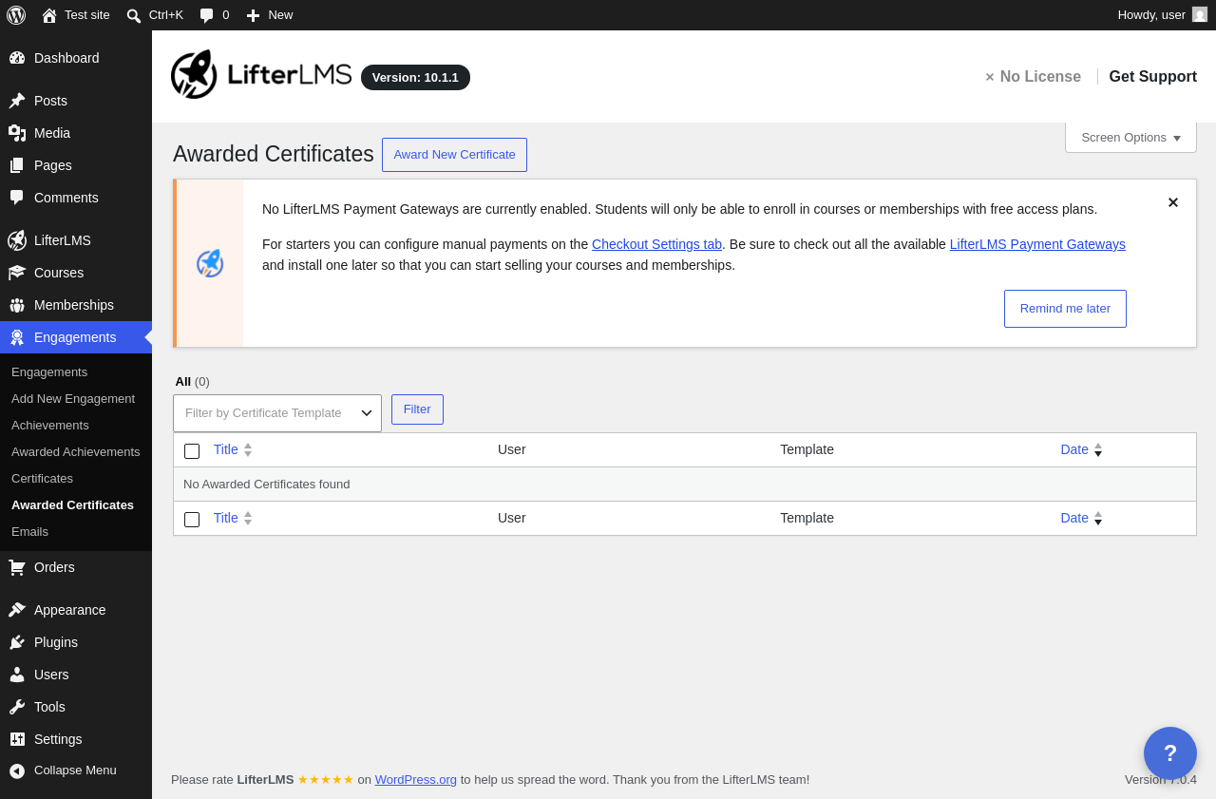Sort by Date in the footer row
The width and height of the screenshot is (1216, 799).
(x=1081, y=518)
